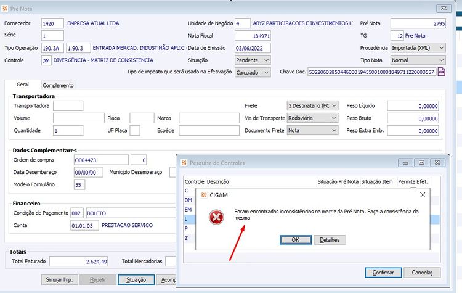462x293 pixels.
Task: Click the Marca input field
Action: pyautogui.click(x=209, y=118)
